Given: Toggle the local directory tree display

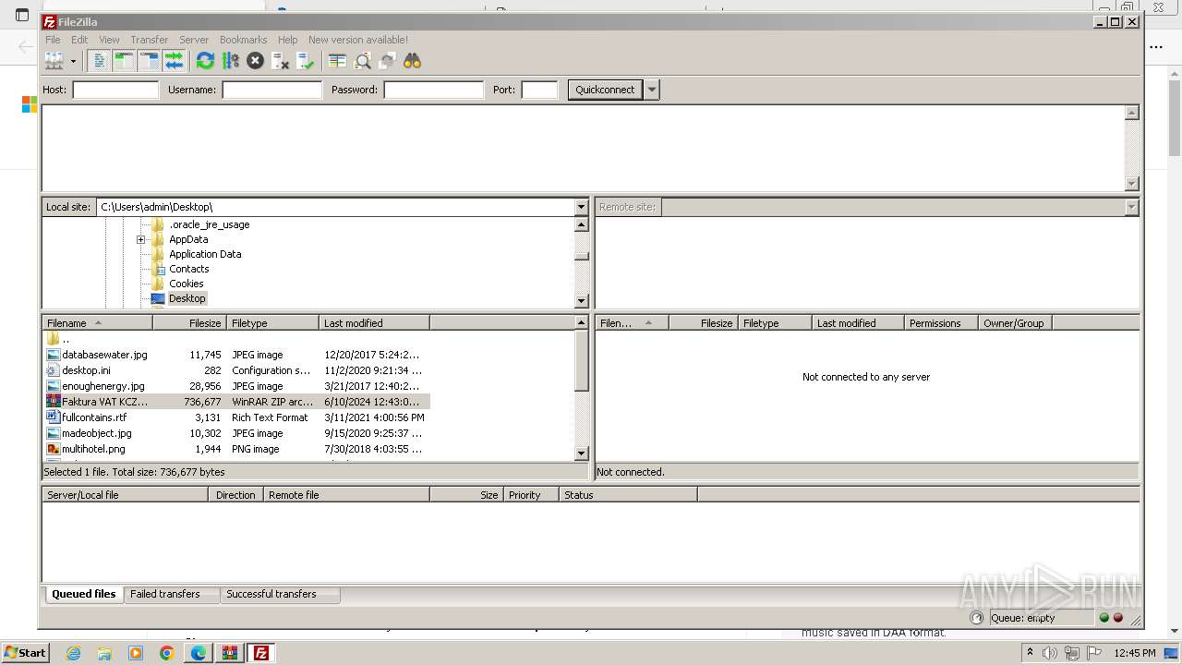Looking at the screenshot, I should [x=124, y=61].
